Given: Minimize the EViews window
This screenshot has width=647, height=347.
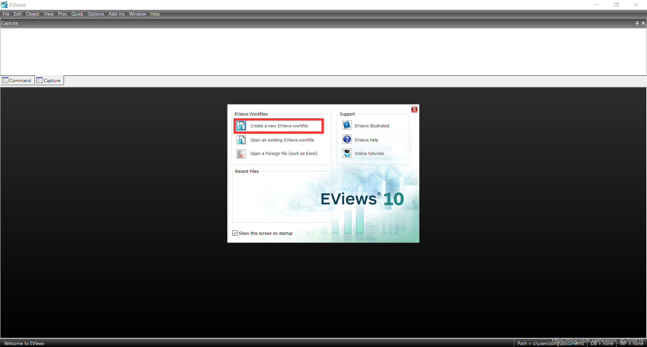Looking at the screenshot, I should coord(597,5).
